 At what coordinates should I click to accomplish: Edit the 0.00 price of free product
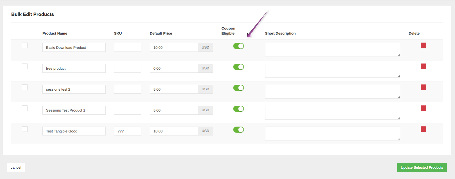pos(174,68)
